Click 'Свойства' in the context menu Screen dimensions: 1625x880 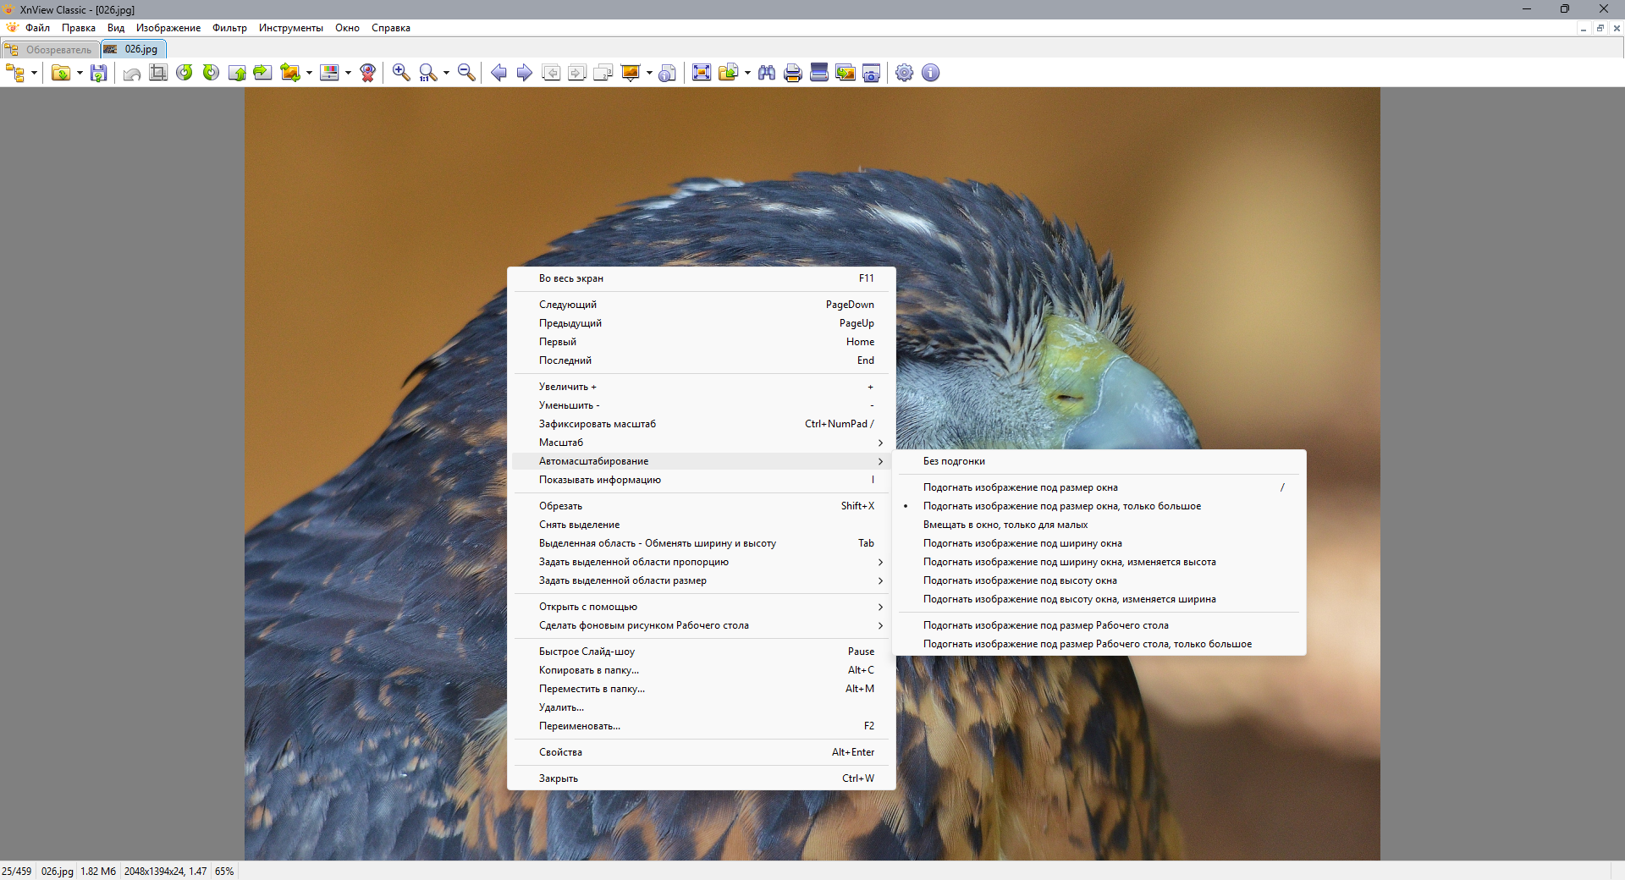[560, 752]
